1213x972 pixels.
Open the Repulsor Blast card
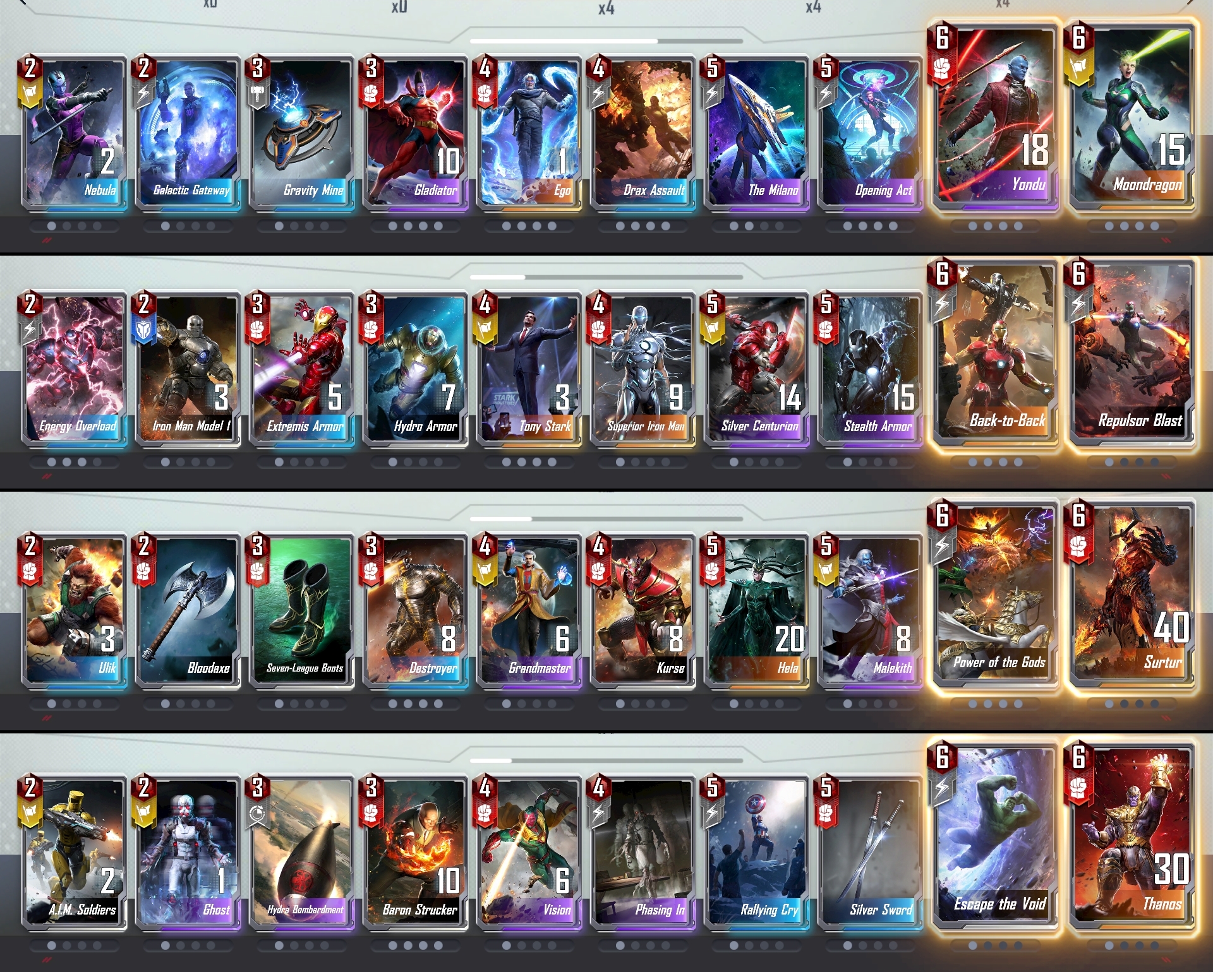tap(1132, 353)
